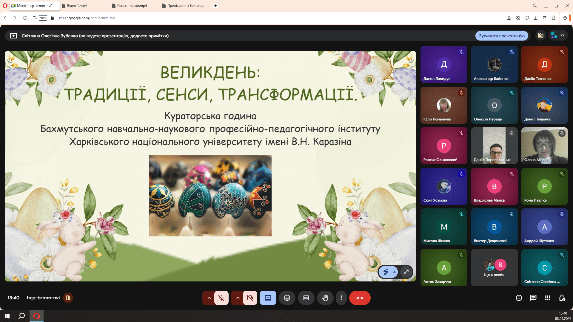Open the activities grid icon
This screenshot has height=322, width=573.
547,298
